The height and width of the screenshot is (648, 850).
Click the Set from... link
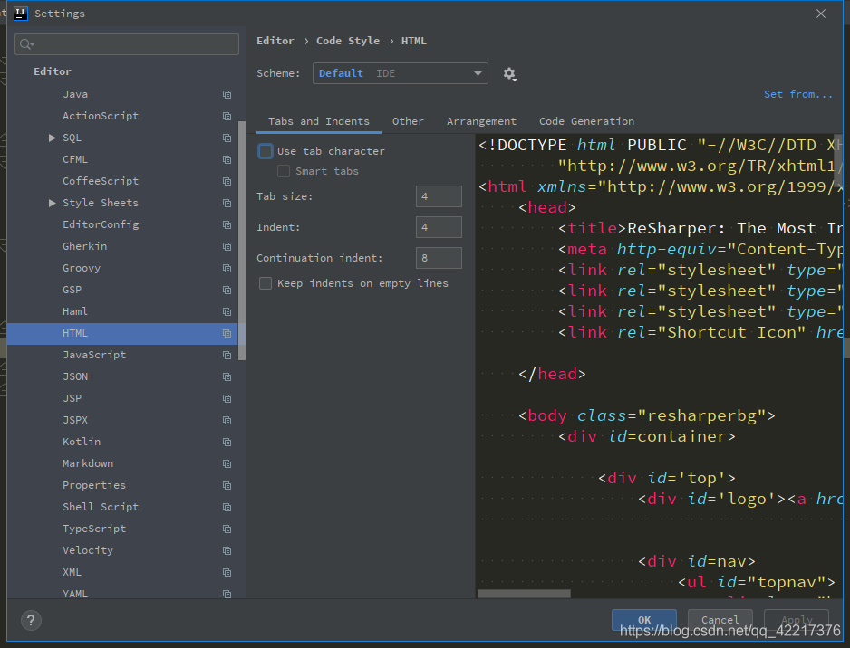pyautogui.click(x=798, y=94)
